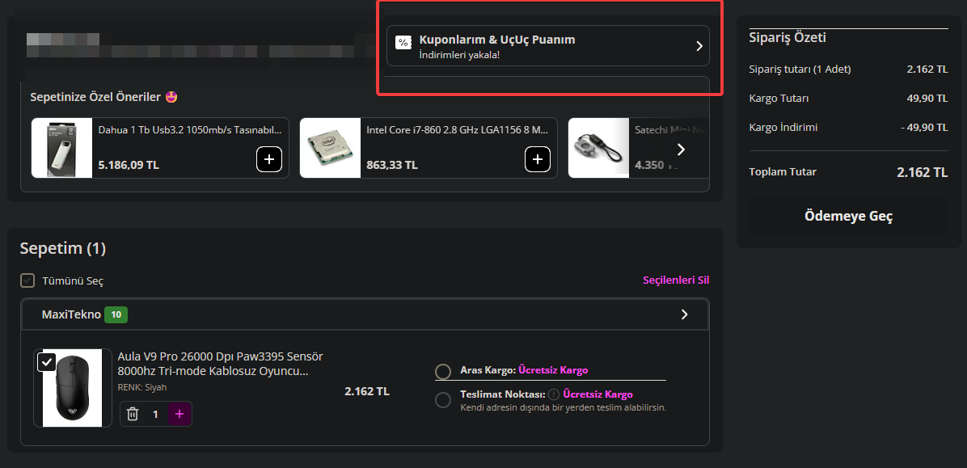The width and height of the screenshot is (967, 468).
Task: Click the 5.186,09 TL price
Action: click(129, 165)
